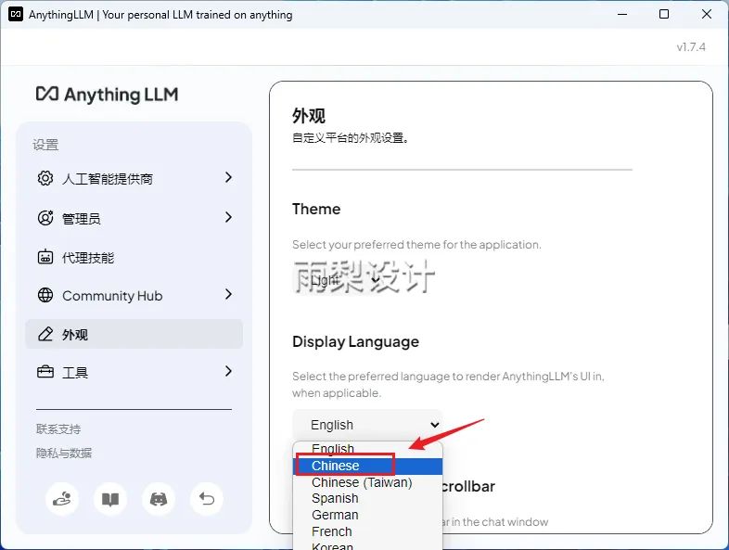Expand the Community Hub chevron

coord(228,294)
